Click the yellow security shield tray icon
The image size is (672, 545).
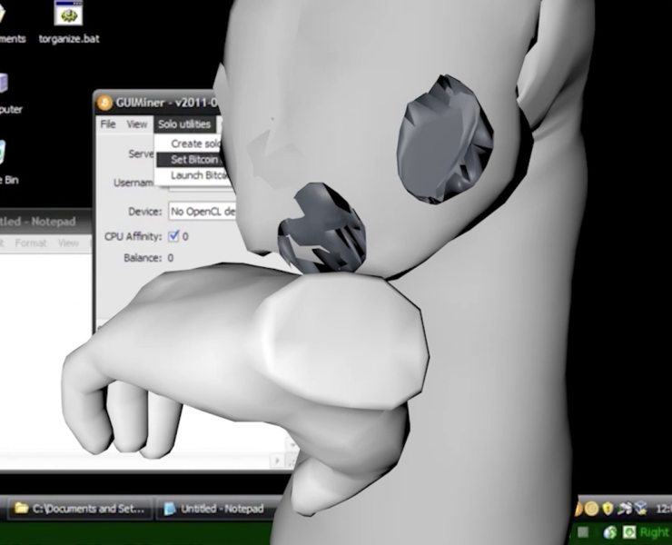(x=608, y=509)
